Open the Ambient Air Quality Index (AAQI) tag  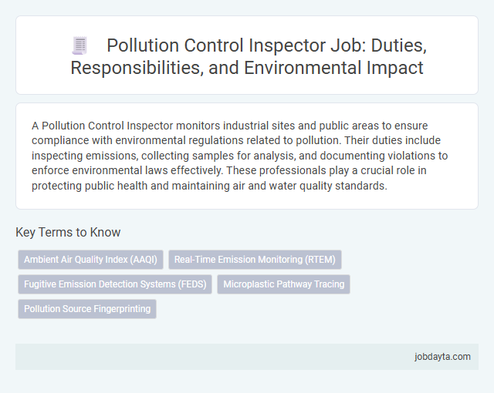tap(90, 260)
